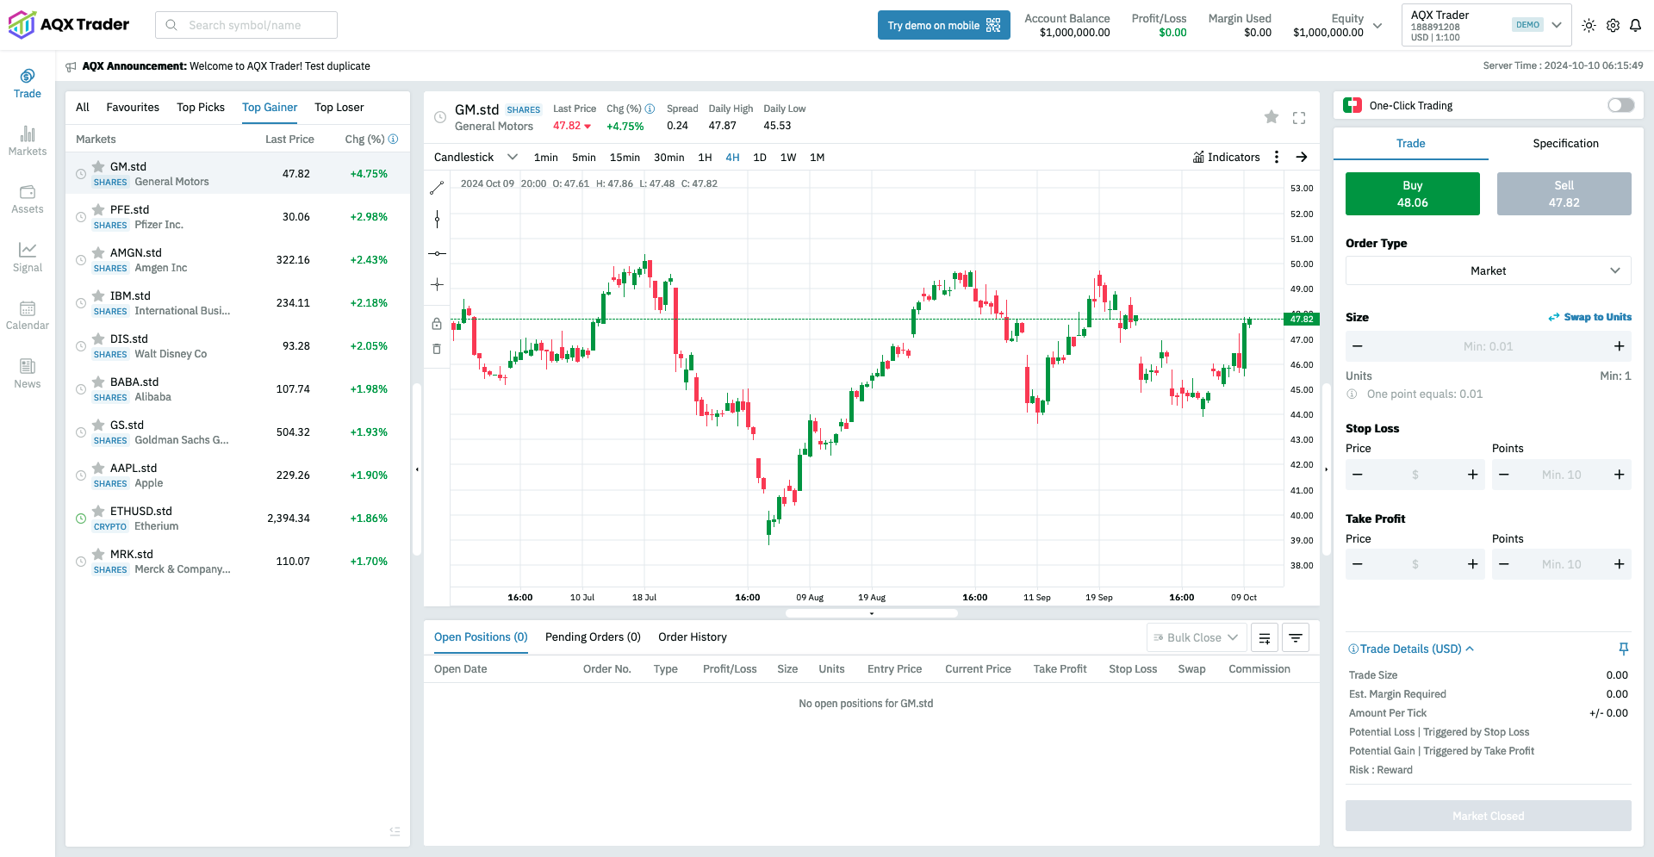
Task: Open the positions filter icon
Action: coord(1296,637)
